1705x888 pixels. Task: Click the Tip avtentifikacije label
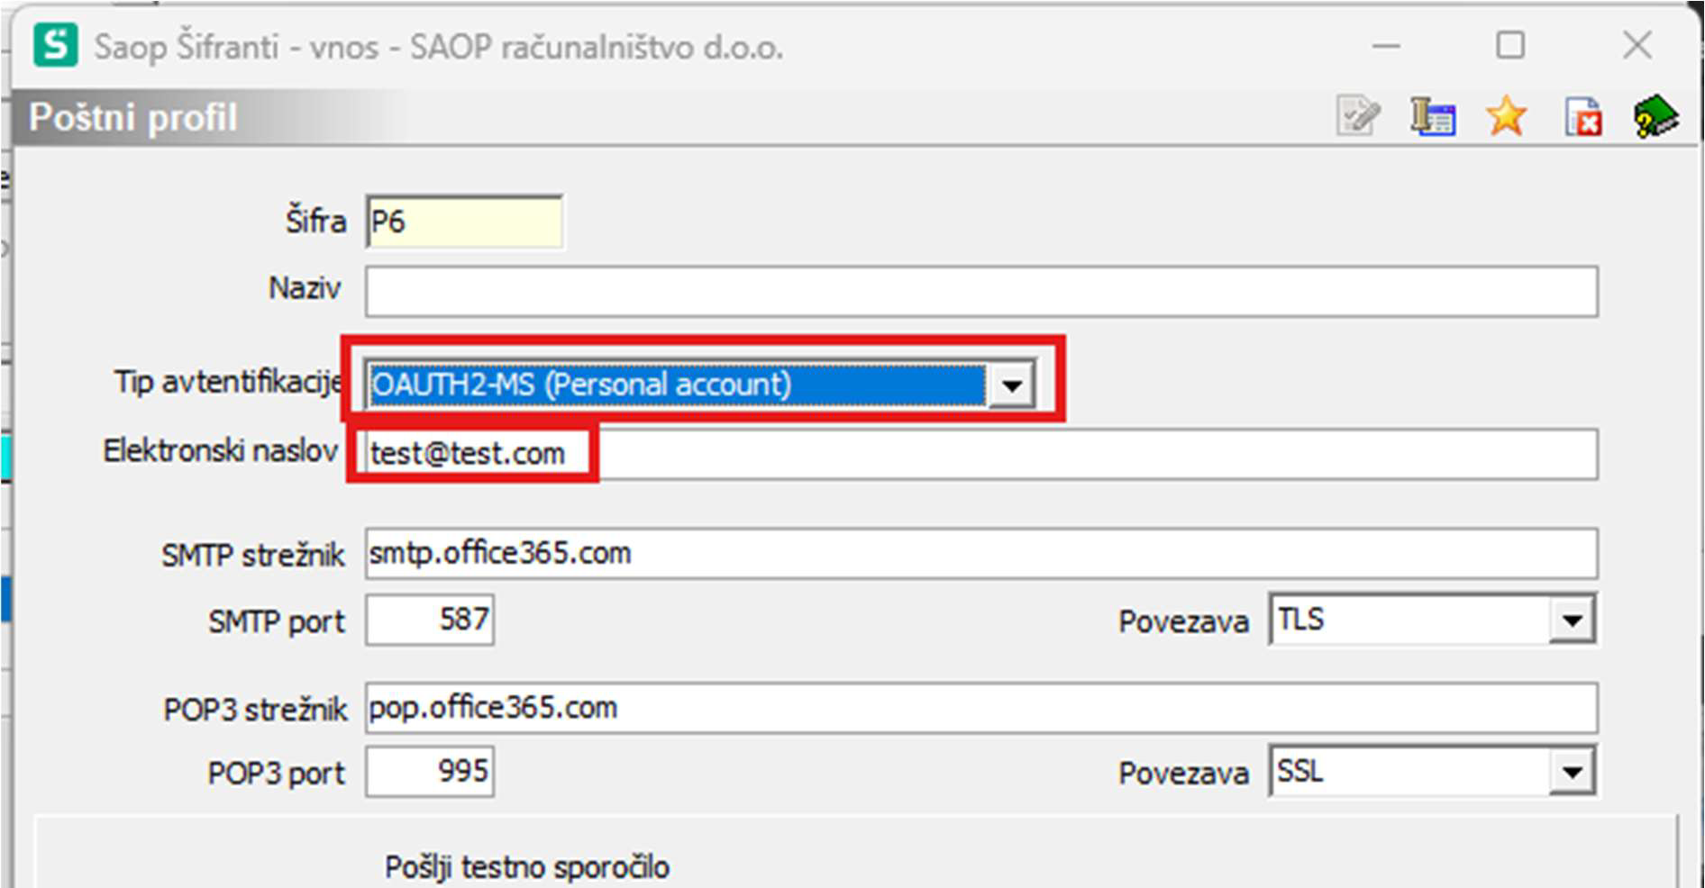tap(227, 382)
